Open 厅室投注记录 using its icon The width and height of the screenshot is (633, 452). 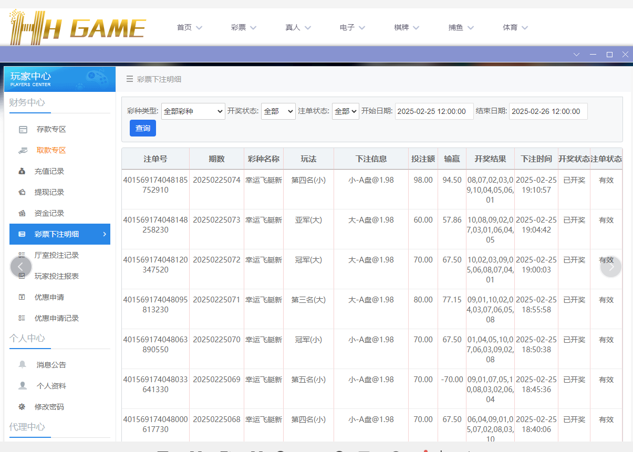tap(23, 255)
